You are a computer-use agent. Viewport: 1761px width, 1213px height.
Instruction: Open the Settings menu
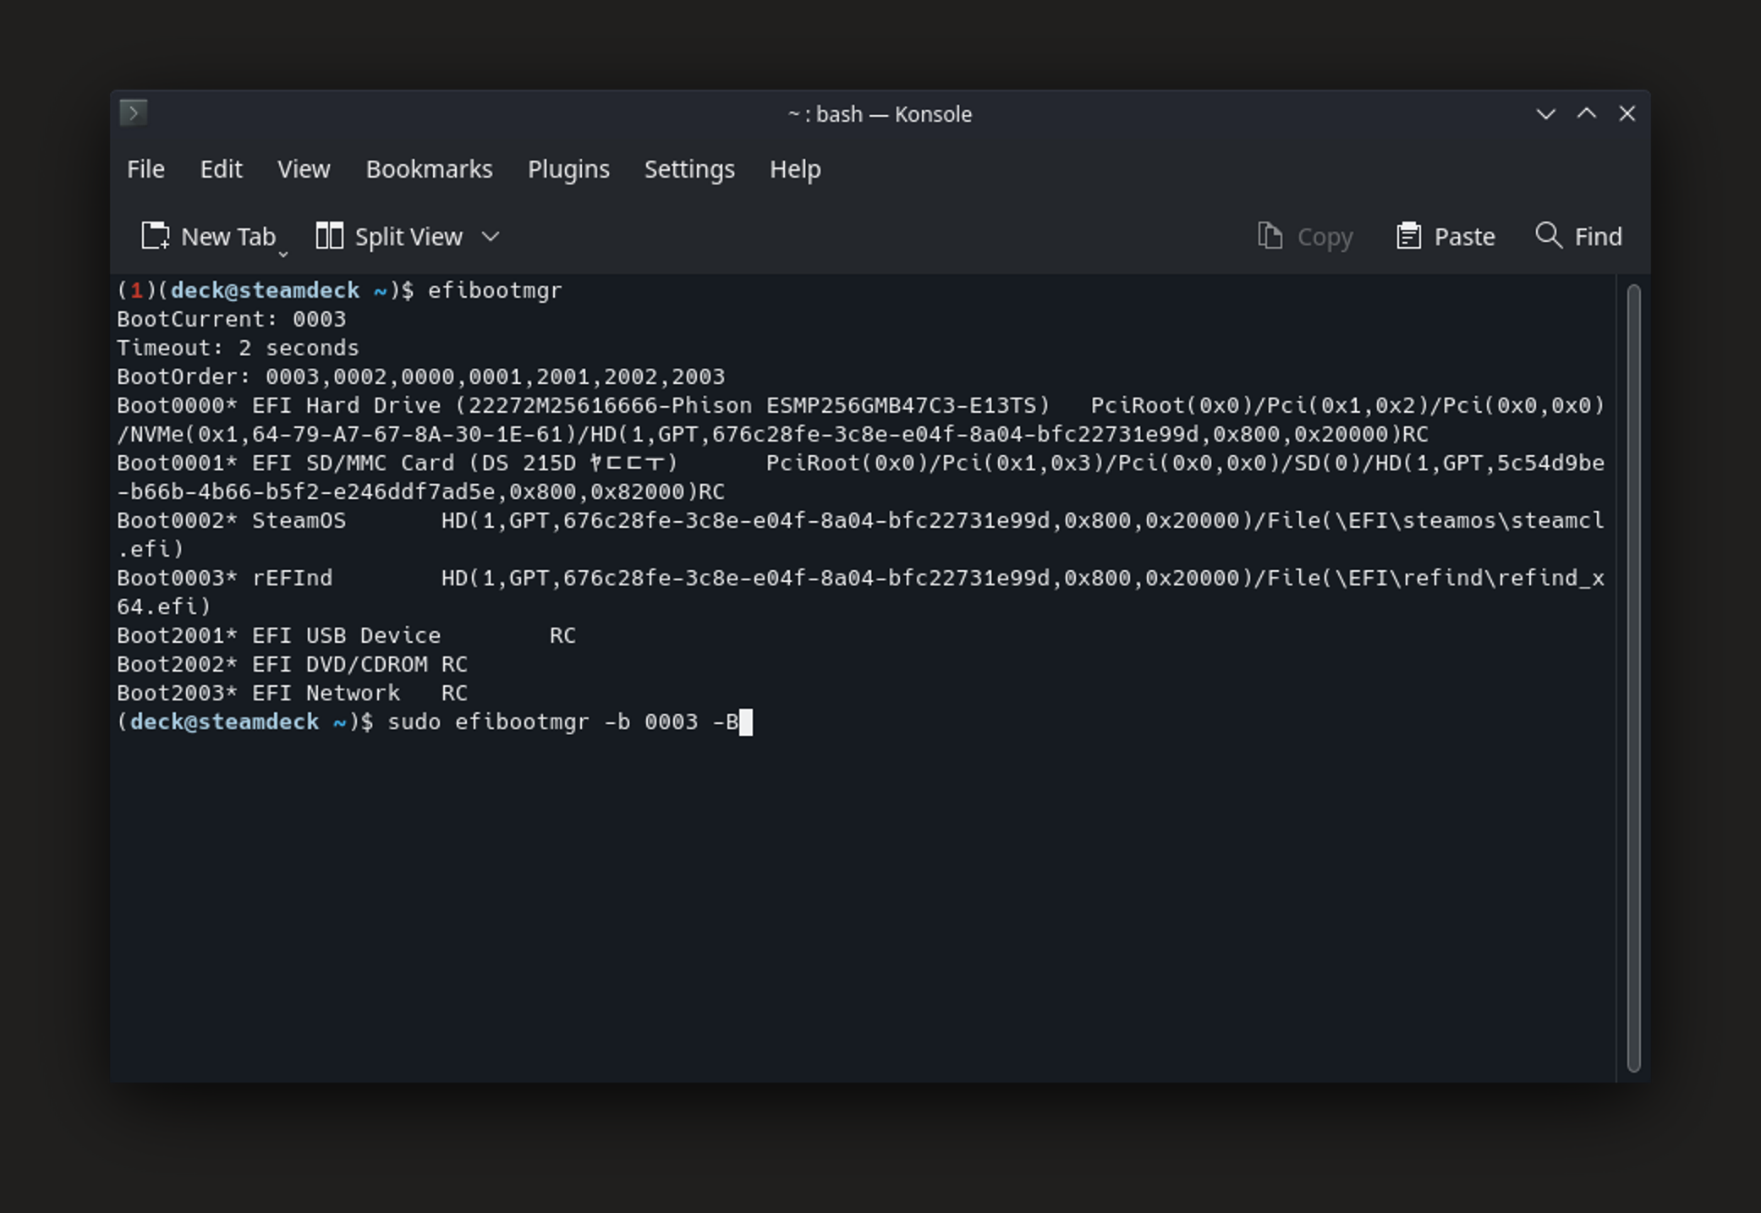[x=689, y=169]
